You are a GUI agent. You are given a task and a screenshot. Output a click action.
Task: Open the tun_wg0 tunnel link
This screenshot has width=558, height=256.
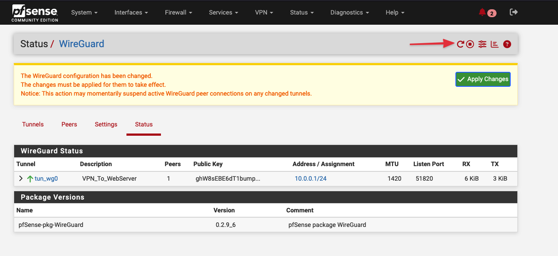point(46,178)
